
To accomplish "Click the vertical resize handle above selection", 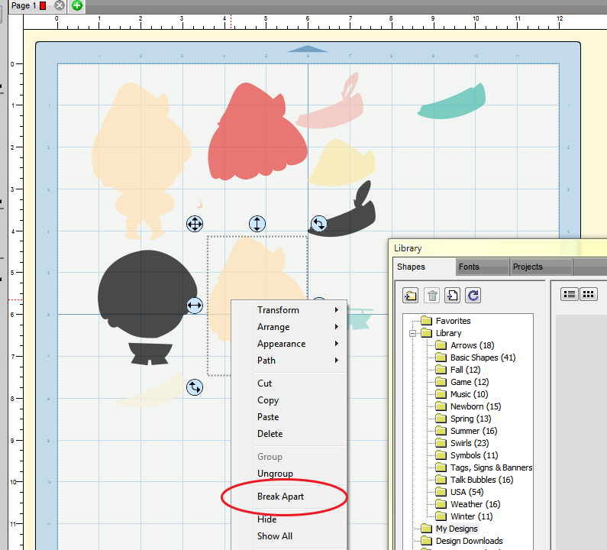I will pos(257,223).
